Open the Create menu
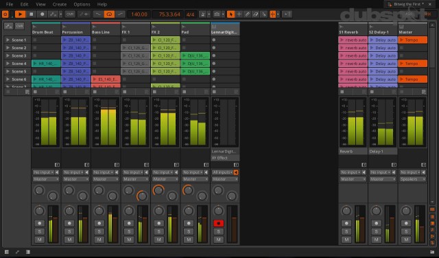This screenshot has width=439, height=258. [x=60, y=4]
